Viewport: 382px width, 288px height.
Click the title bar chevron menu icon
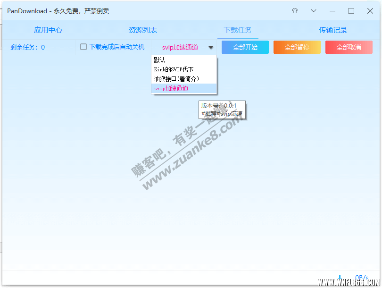tap(314, 11)
